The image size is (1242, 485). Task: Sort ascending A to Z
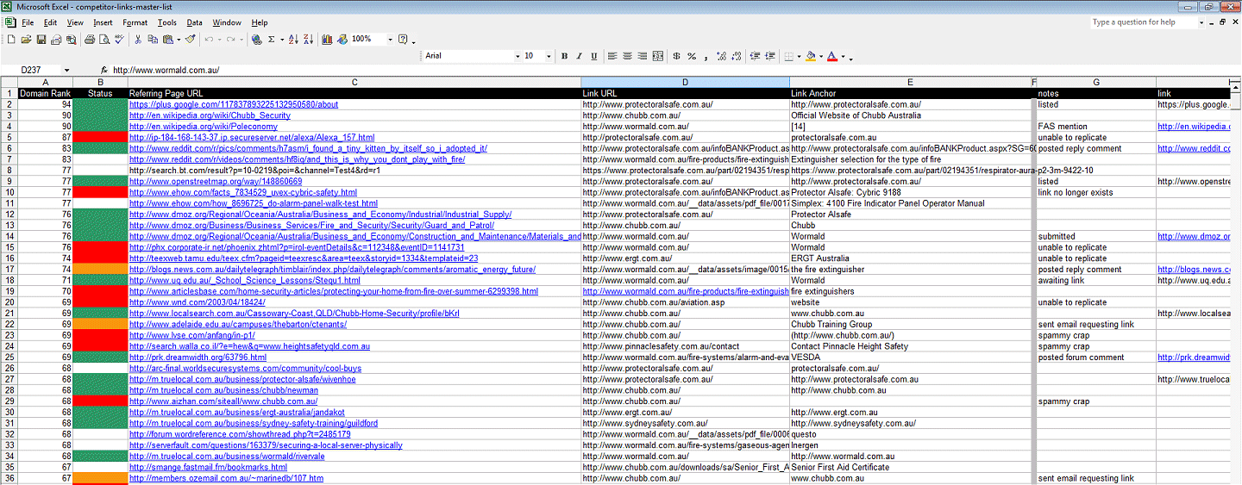293,39
